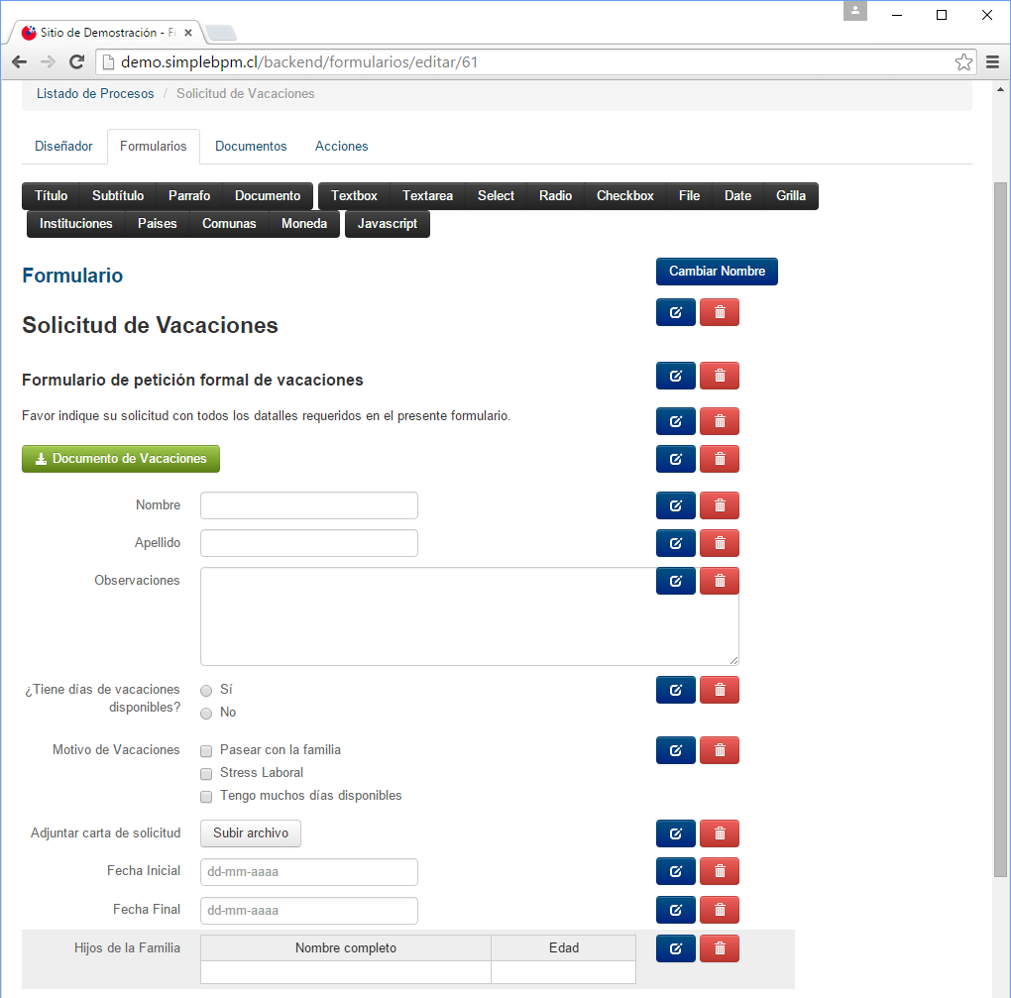Delete the Observaciones textarea field

[x=720, y=581]
